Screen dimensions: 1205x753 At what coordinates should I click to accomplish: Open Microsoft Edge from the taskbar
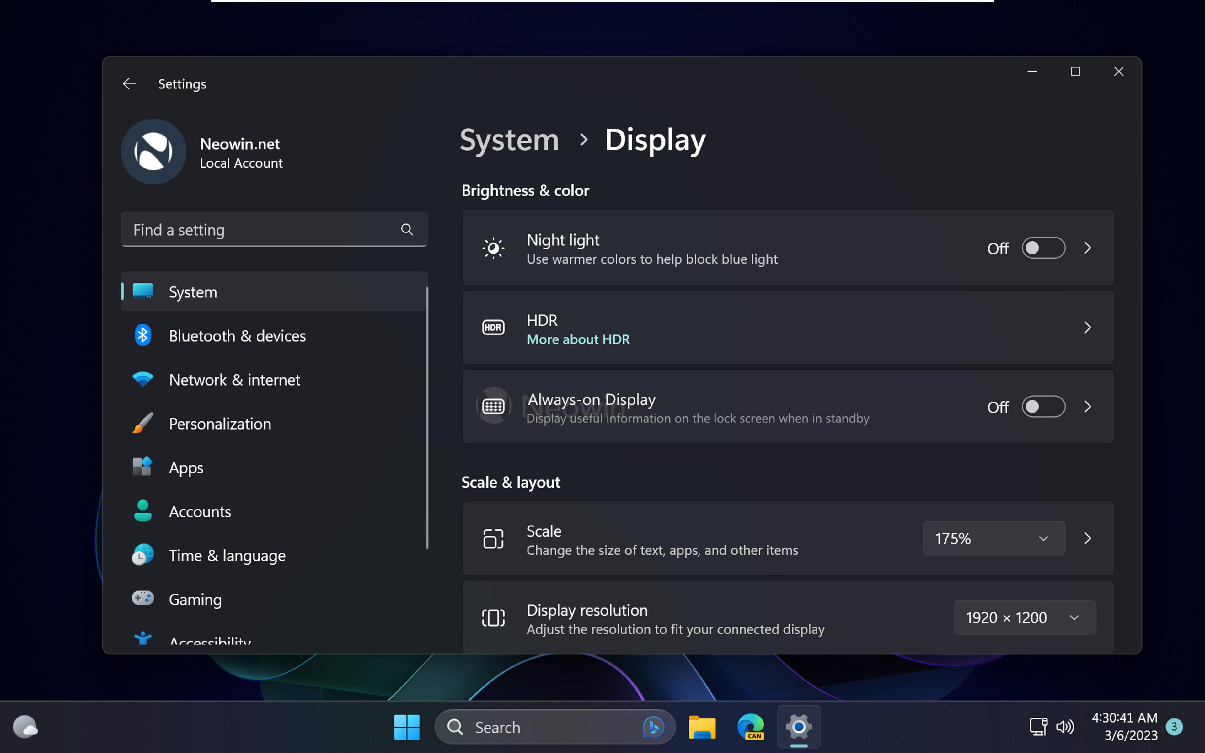[x=750, y=727]
